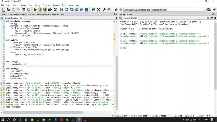Open editor options magnifier icon
Viewport: 217px width, 122px height.
click(116, 18)
